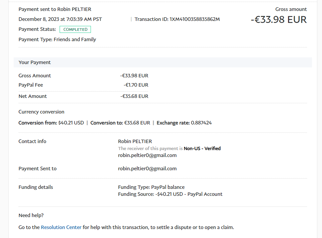This screenshot has width=322, height=238.
Task: Click the Robin PELTIER name under Contact info
Action: point(135,141)
